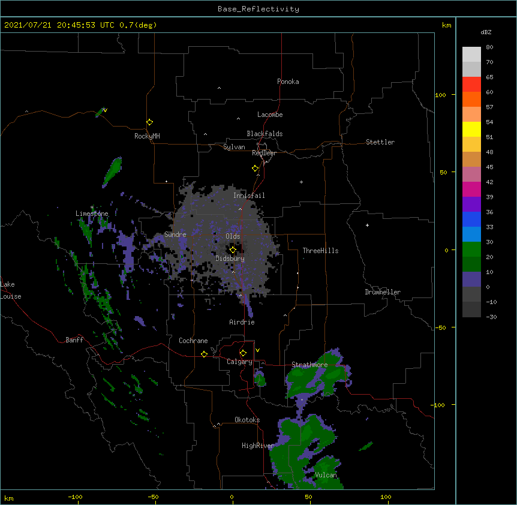Click the RedDeer city label
The image size is (517, 505).
pyautogui.click(x=264, y=153)
